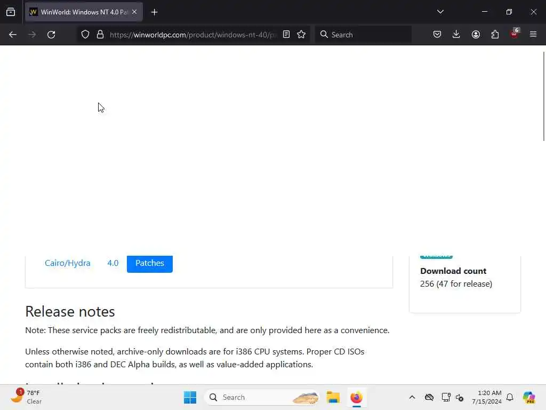Click the muted volume tray icon
546x410 pixels.
click(460, 397)
